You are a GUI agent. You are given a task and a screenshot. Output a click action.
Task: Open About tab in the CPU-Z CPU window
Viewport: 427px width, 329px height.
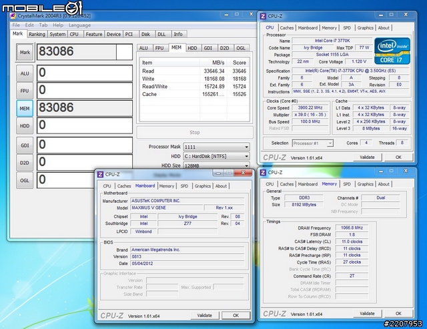click(x=384, y=28)
